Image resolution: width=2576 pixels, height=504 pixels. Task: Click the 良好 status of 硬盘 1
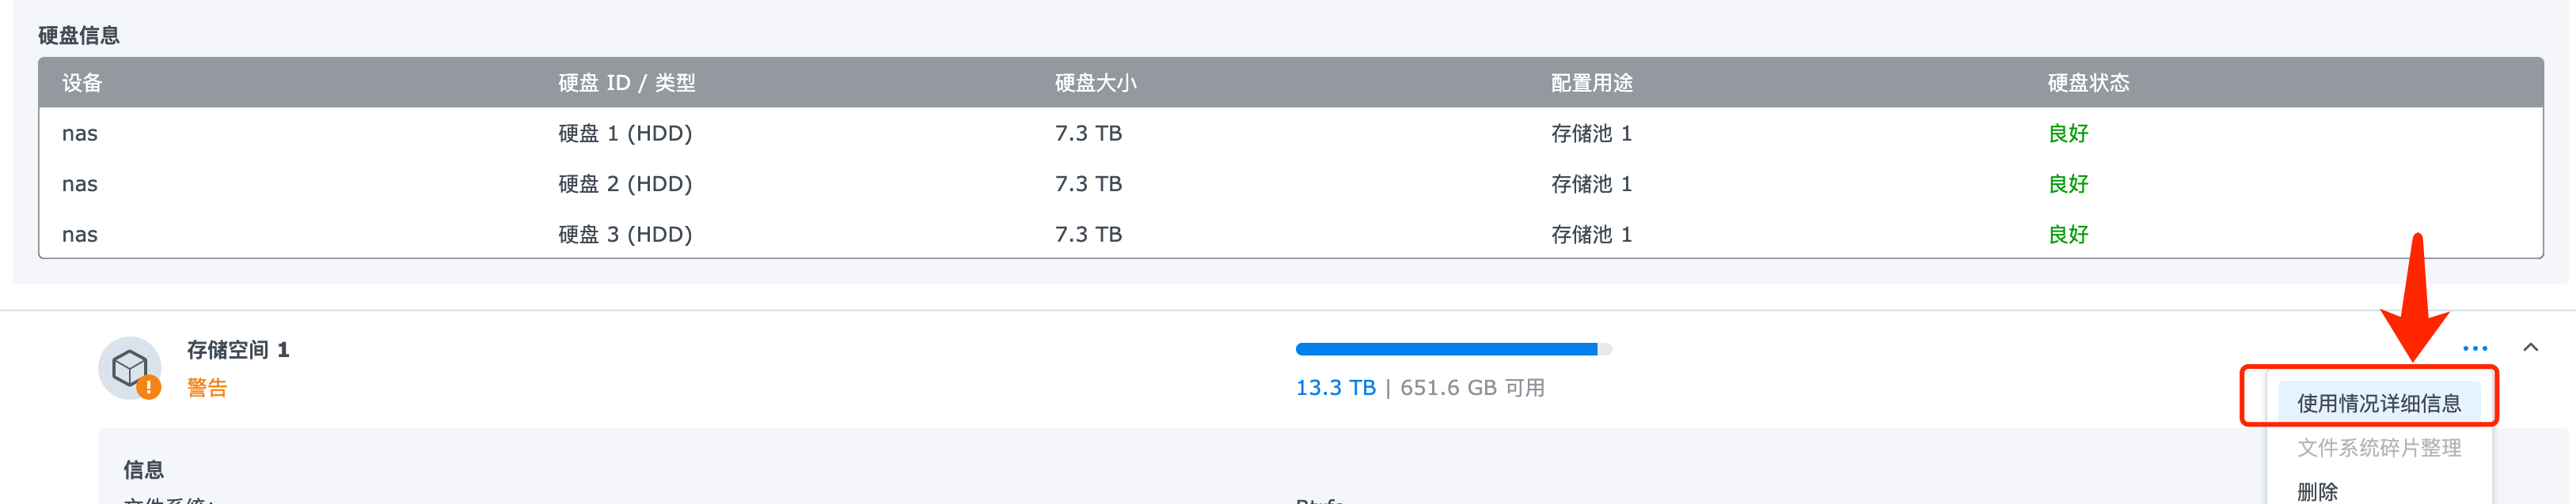[x=2068, y=134]
